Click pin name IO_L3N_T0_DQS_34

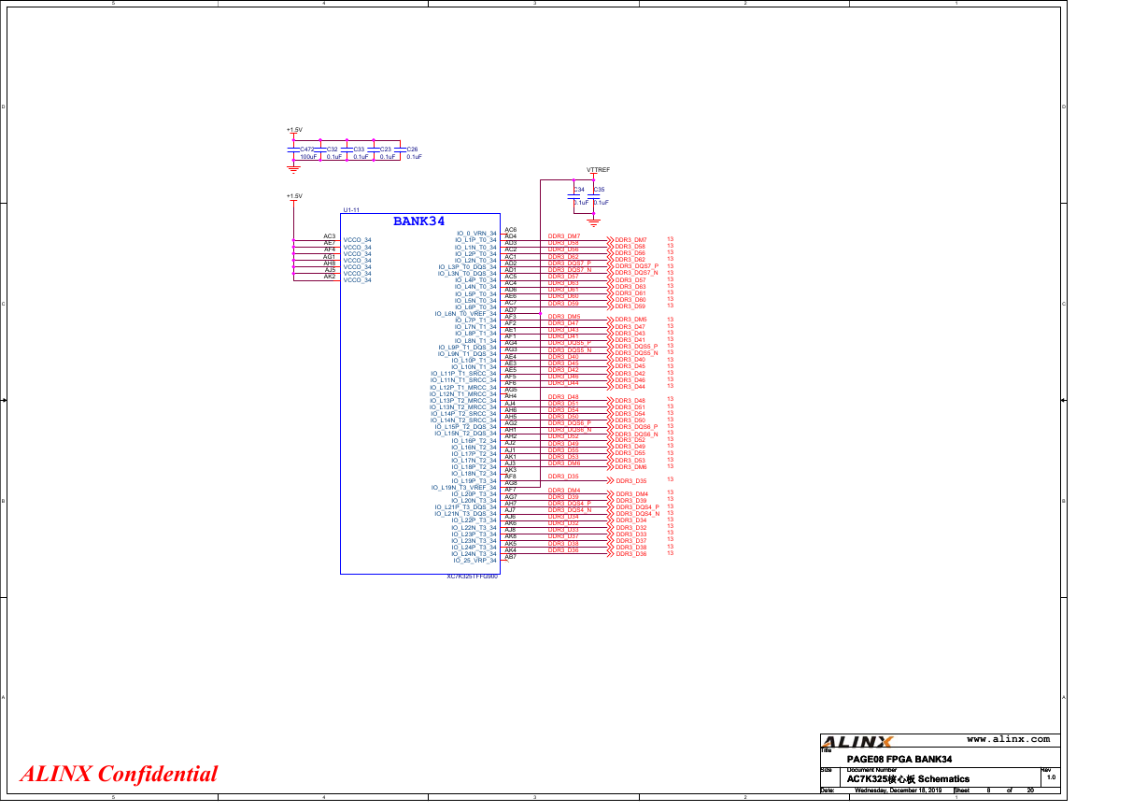(468, 274)
